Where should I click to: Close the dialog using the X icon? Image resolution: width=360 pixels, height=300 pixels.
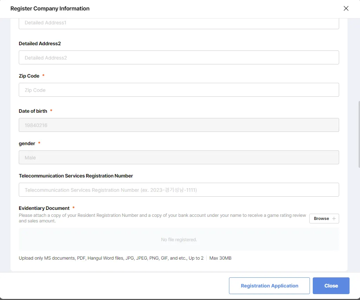(346, 8)
